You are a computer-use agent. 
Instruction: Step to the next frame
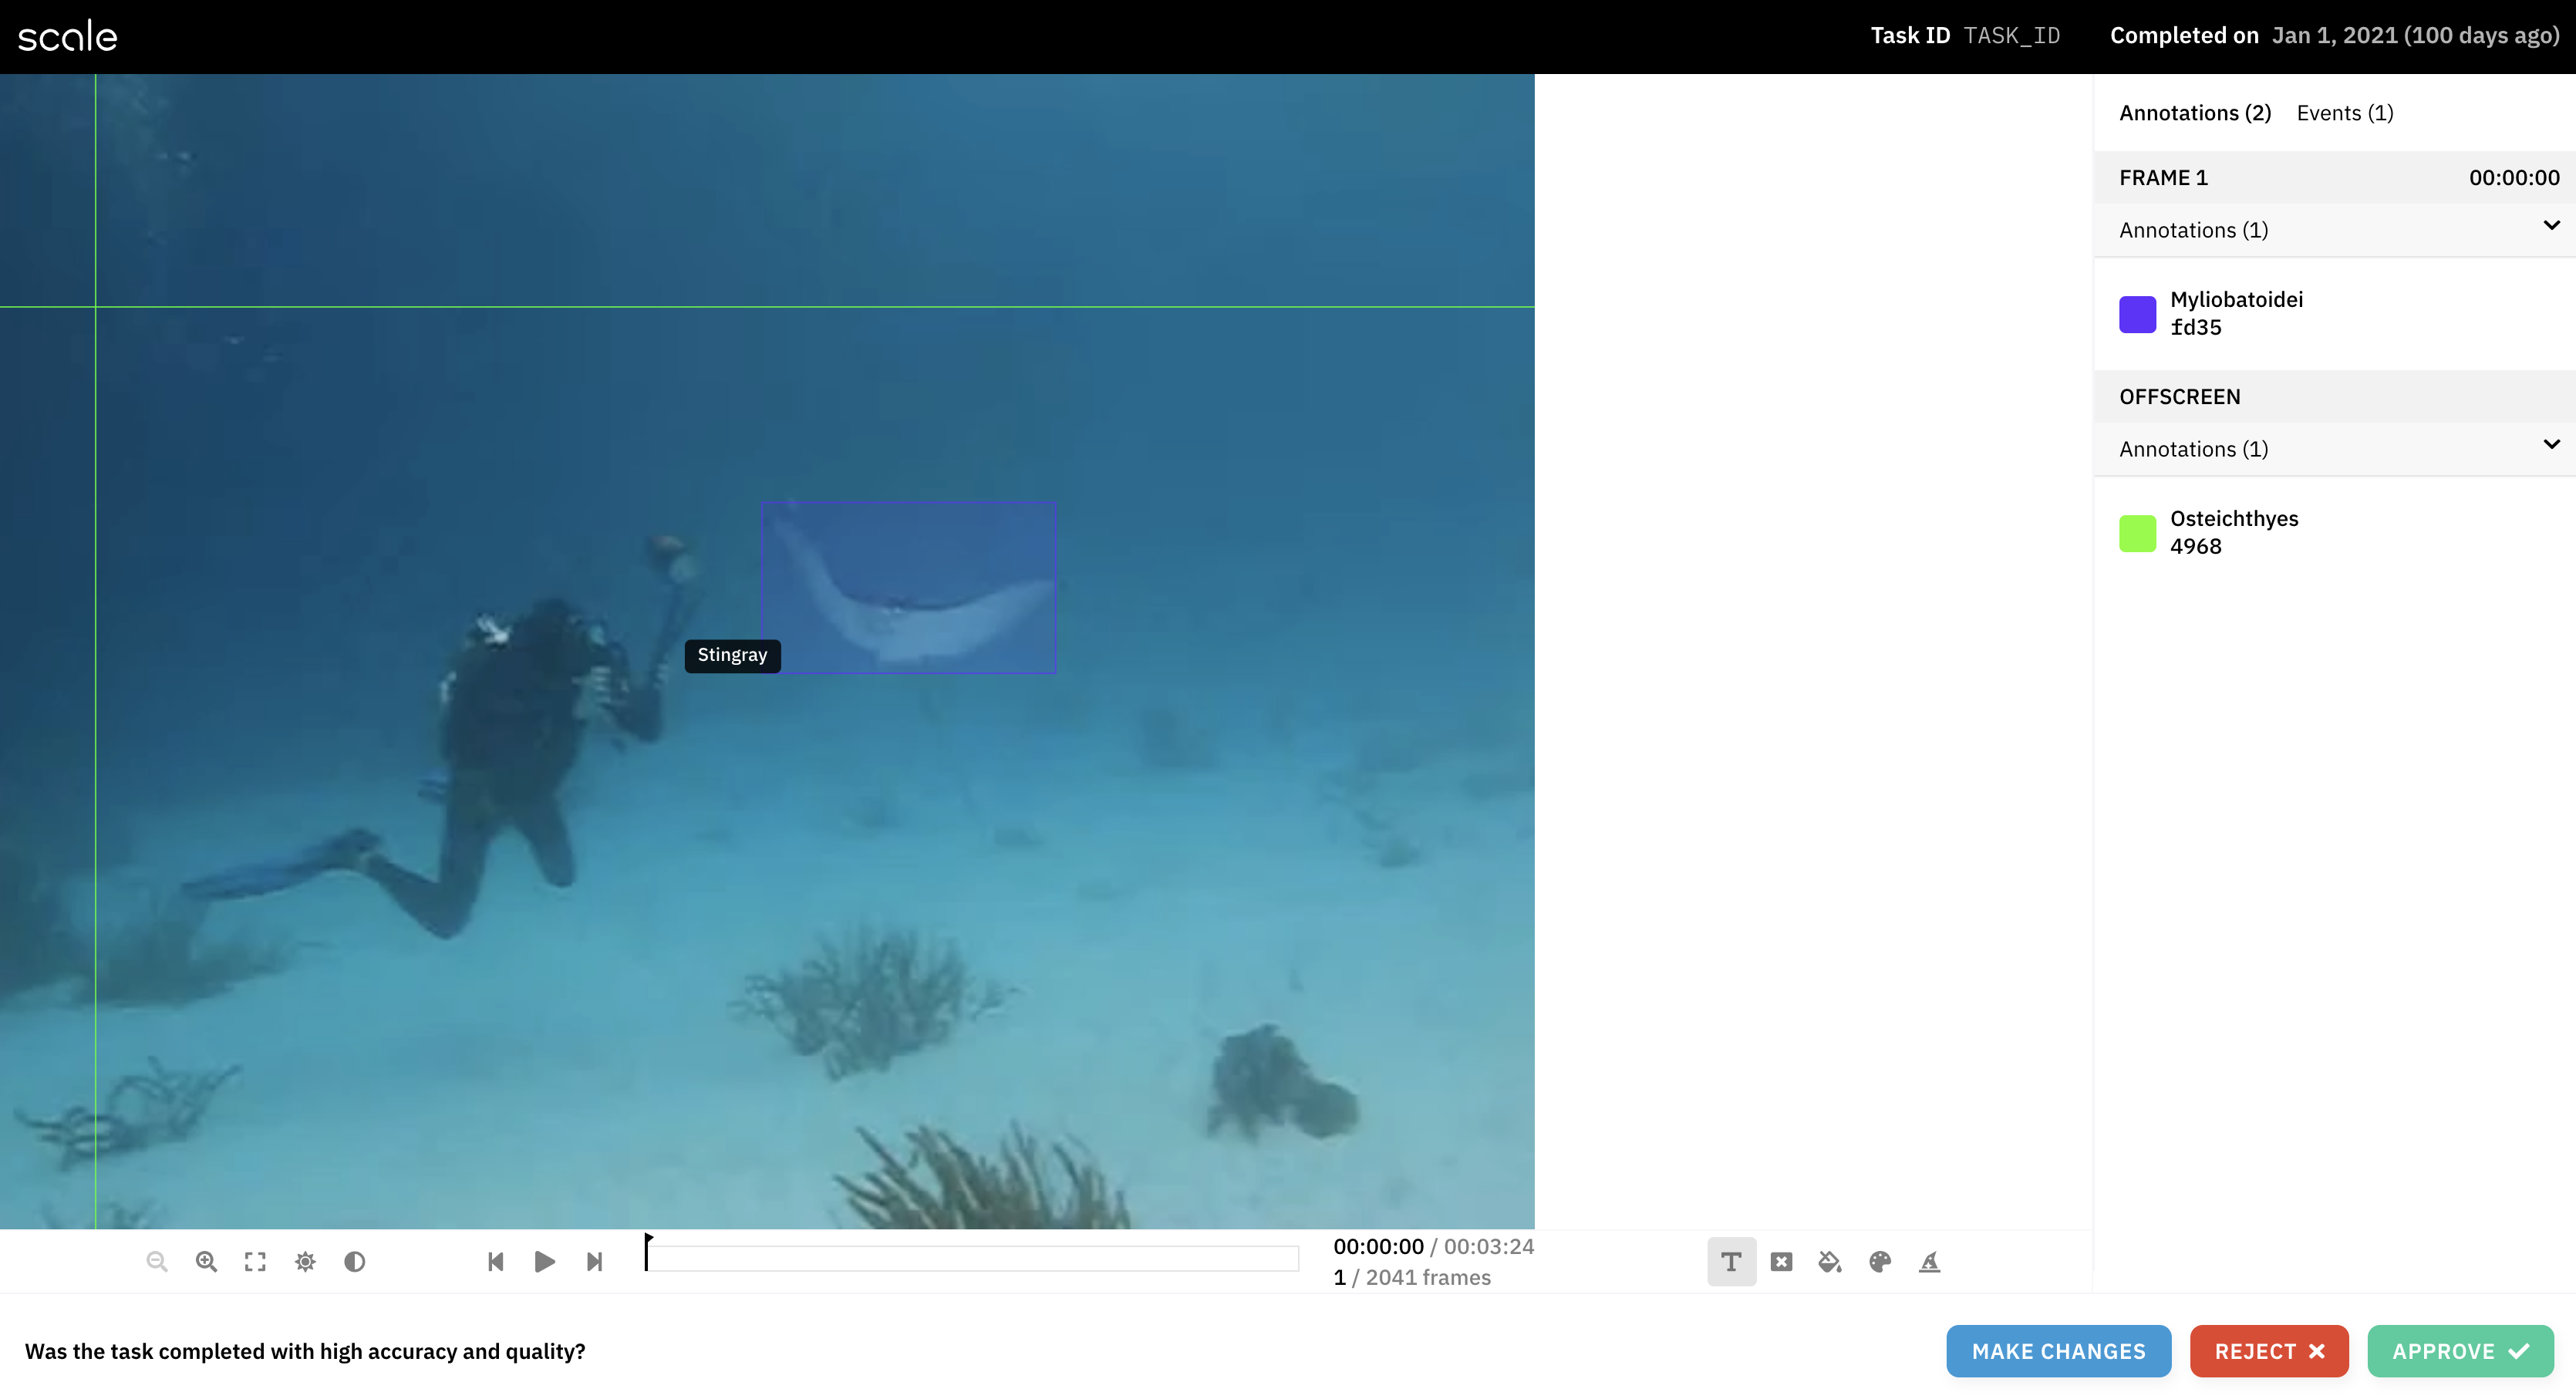pyautogui.click(x=594, y=1261)
